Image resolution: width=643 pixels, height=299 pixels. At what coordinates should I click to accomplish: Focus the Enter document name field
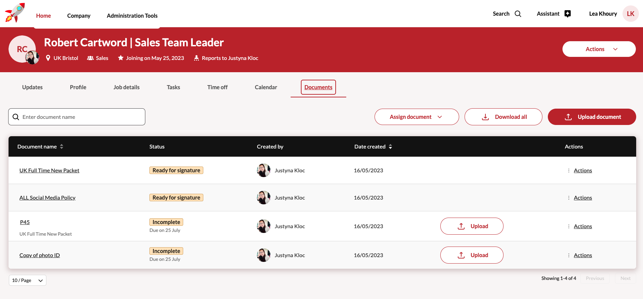pyautogui.click(x=82, y=117)
